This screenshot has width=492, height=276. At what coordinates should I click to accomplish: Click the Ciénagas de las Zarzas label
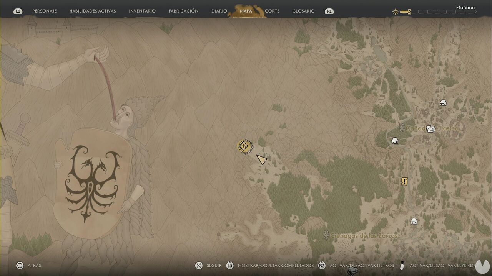pyautogui.click(x=364, y=236)
